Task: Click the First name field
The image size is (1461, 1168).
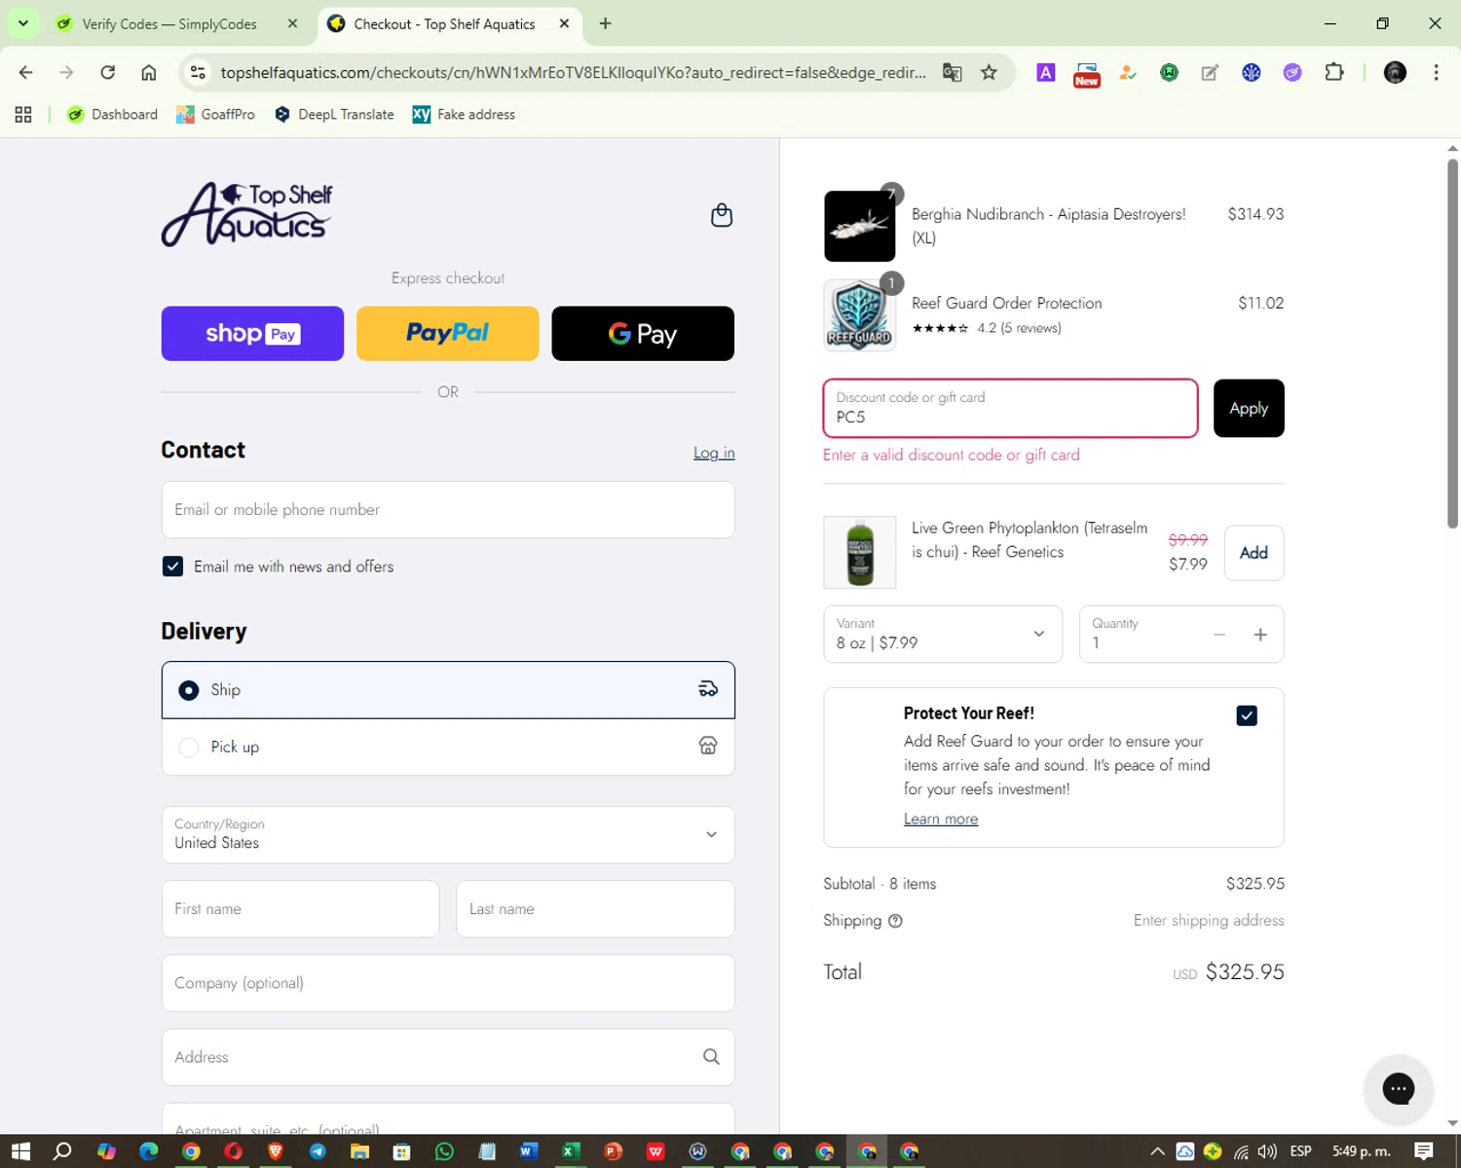Action: click(300, 909)
